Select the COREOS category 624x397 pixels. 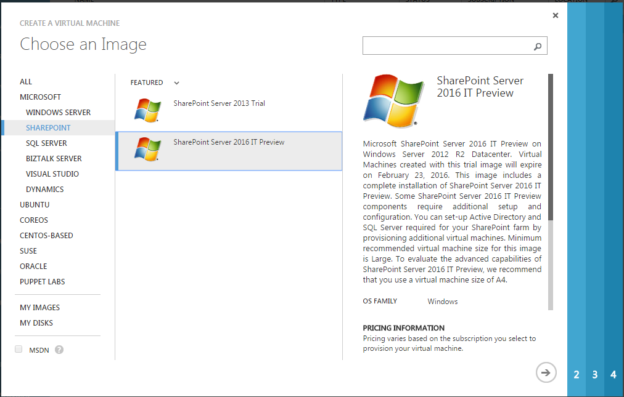click(34, 220)
